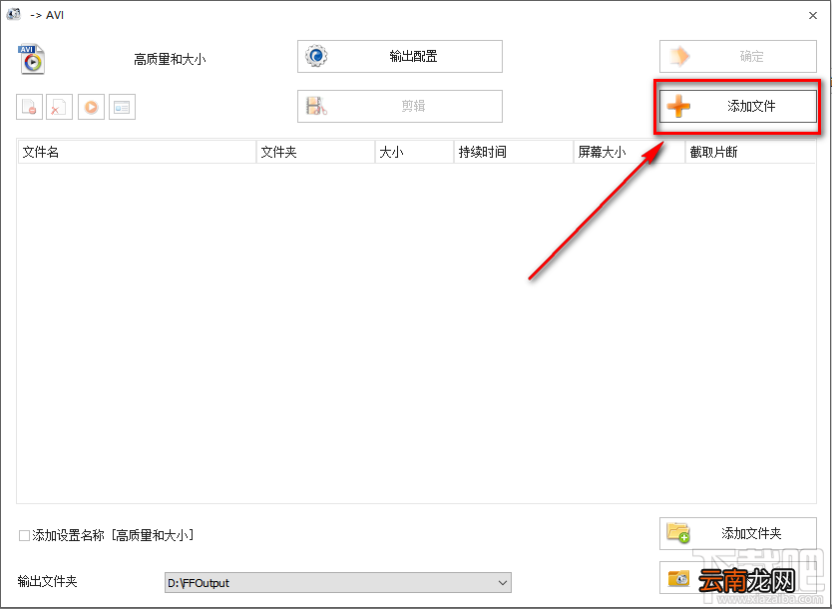Screen dimensions: 832x609
Task: Click the app icon in the title bar
Action: point(14,14)
